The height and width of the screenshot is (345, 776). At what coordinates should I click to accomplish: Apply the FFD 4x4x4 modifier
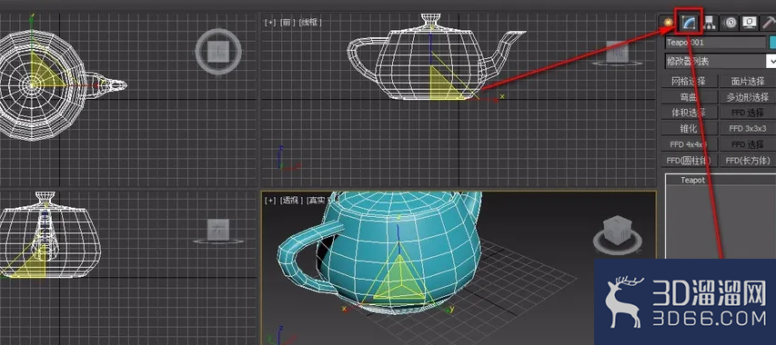tap(689, 144)
